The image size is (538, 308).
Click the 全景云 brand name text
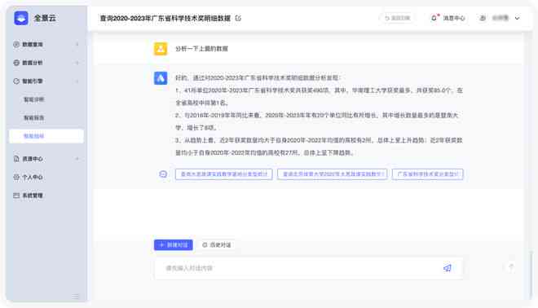[x=45, y=18]
